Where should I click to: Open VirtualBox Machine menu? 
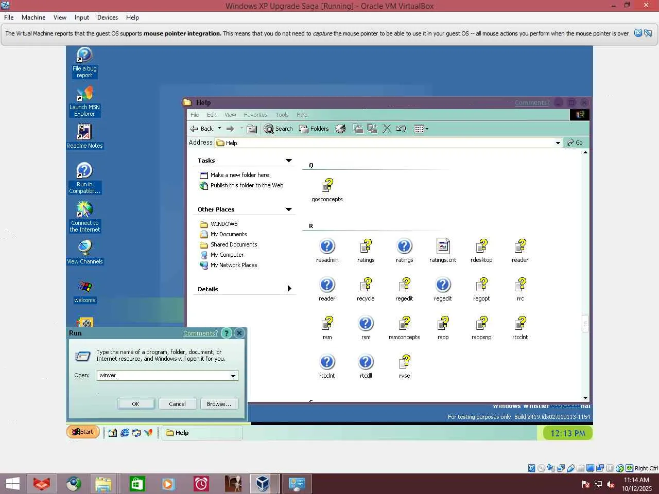pyautogui.click(x=33, y=17)
